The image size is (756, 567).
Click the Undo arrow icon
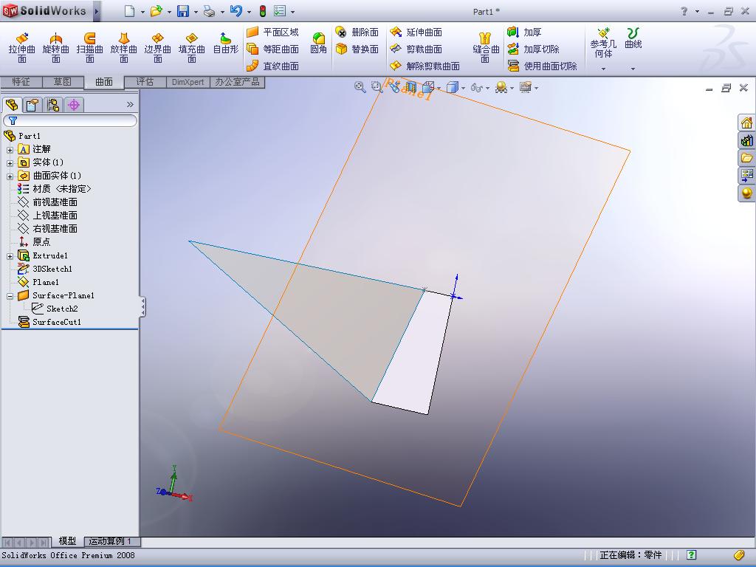tap(236, 11)
